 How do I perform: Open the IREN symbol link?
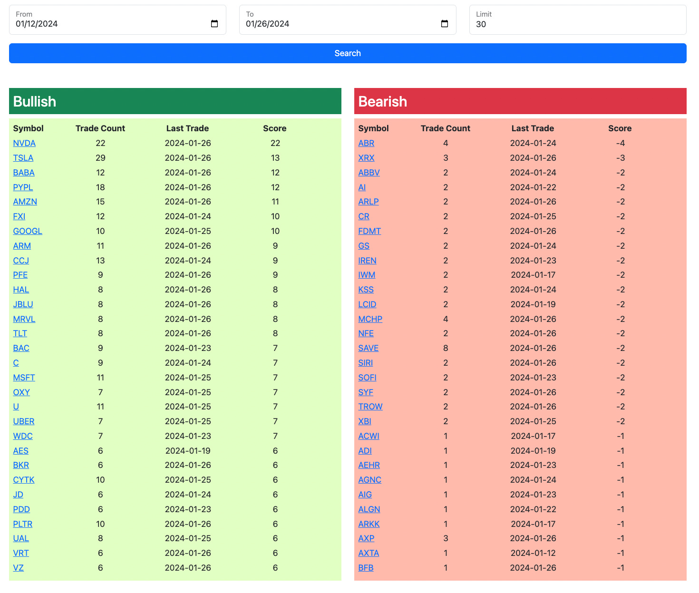coord(367,261)
